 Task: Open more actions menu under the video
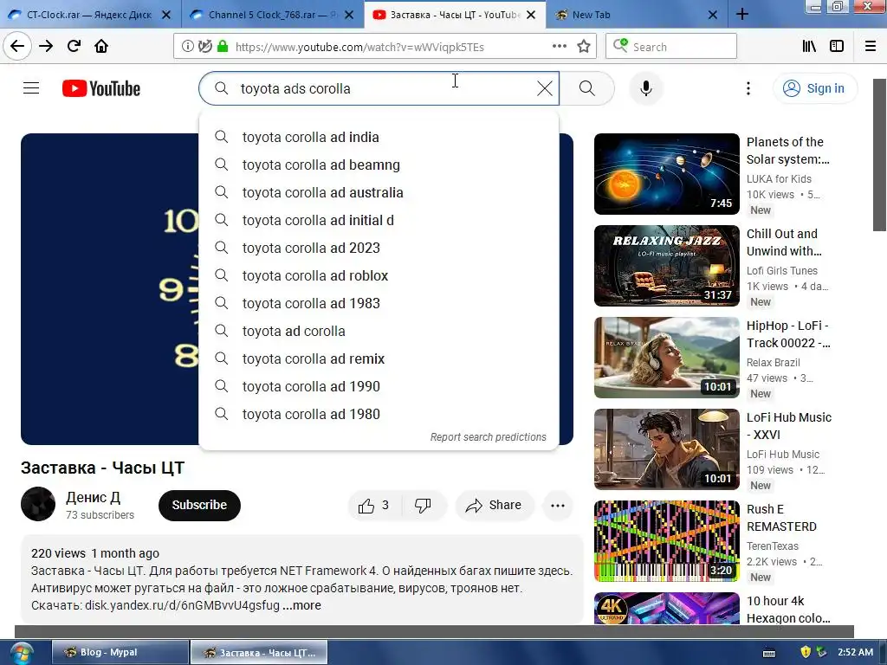tap(558, 506)
